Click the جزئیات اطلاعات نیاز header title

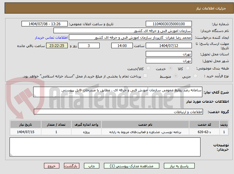211,8
